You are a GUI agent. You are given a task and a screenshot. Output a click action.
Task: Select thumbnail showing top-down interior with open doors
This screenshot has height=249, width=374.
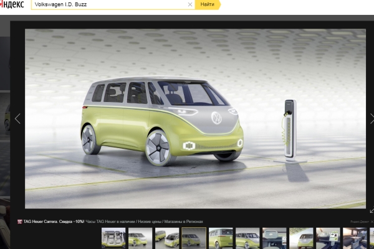click(x=113, y=238)
